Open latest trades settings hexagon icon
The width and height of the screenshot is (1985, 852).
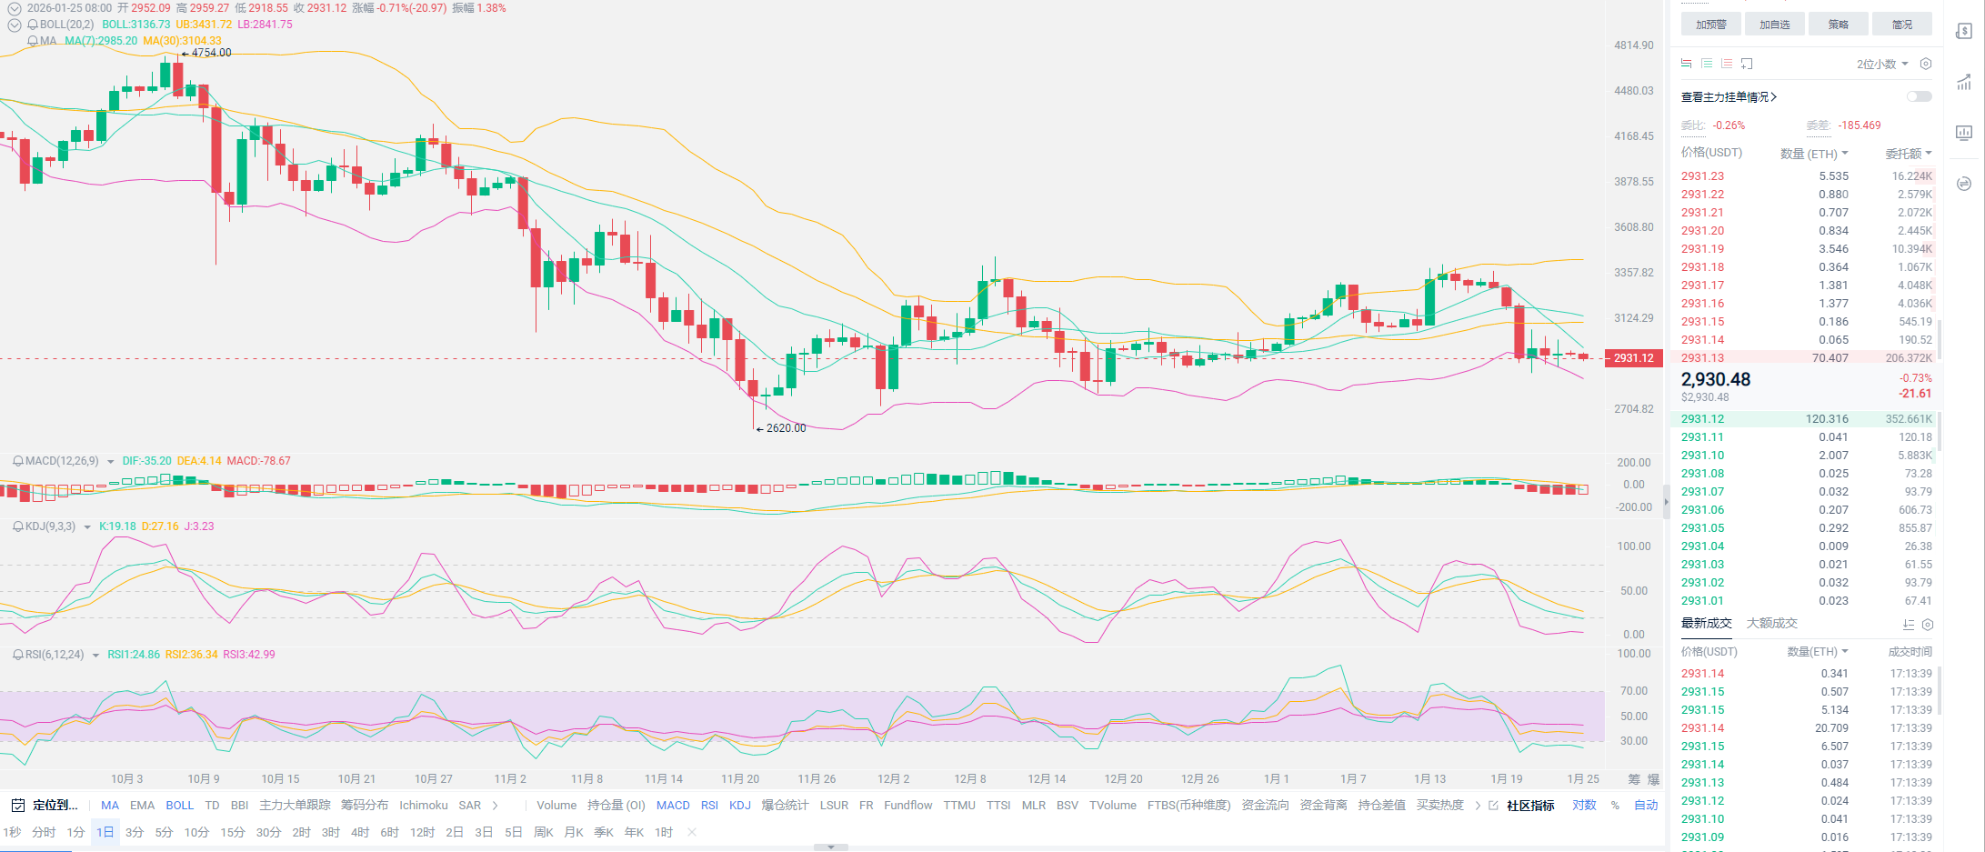(x=1927, y=625)
